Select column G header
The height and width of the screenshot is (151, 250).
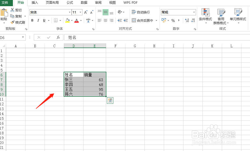(x=135, y=46)
